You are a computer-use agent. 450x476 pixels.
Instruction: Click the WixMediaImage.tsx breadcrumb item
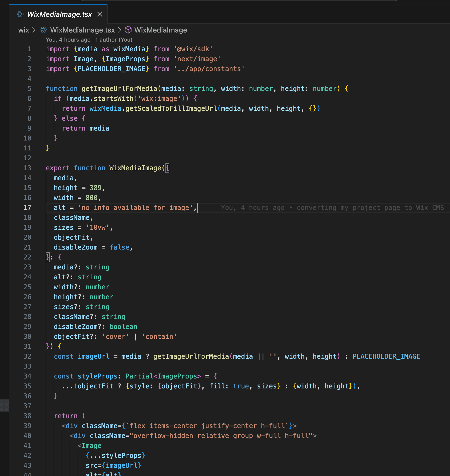pyautogui.click(x=82, y=30)
